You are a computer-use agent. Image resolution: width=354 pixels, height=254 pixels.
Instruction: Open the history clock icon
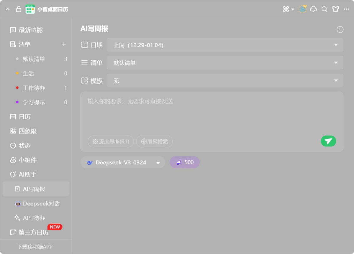coord(340,29)
